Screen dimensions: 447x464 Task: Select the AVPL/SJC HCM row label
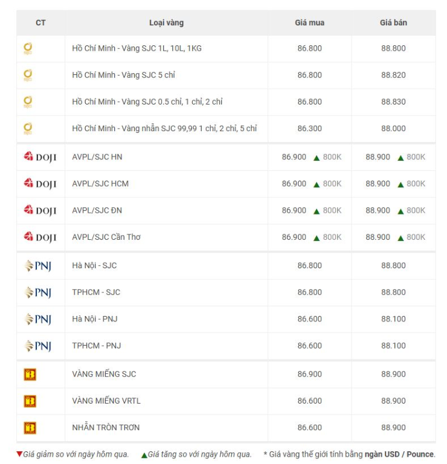[100, 184]
